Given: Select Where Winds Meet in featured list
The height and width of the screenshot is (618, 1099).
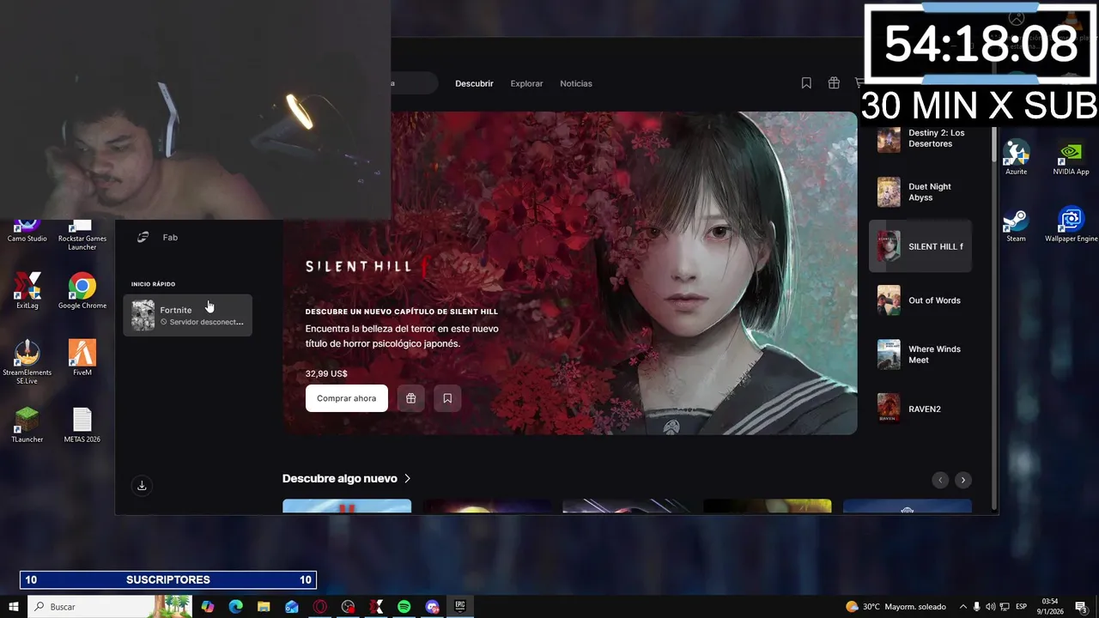Looking at the screenshot, I should tap(920, 354).
